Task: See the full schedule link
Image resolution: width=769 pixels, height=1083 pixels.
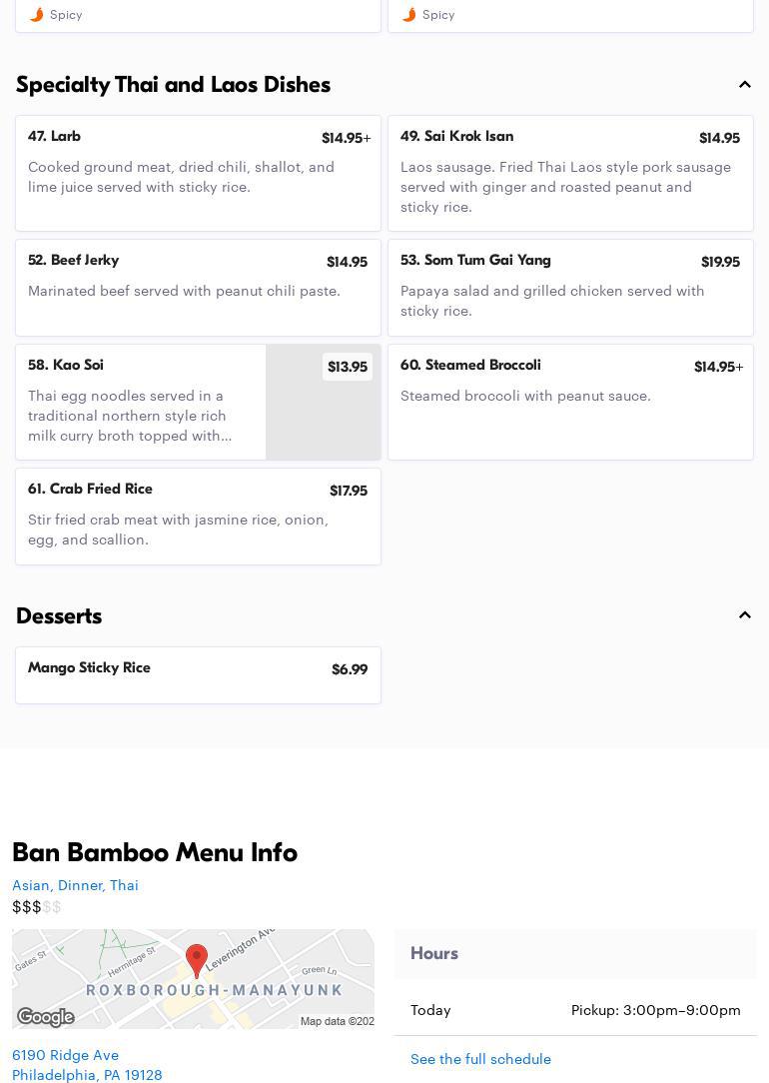Action: 480,1059
